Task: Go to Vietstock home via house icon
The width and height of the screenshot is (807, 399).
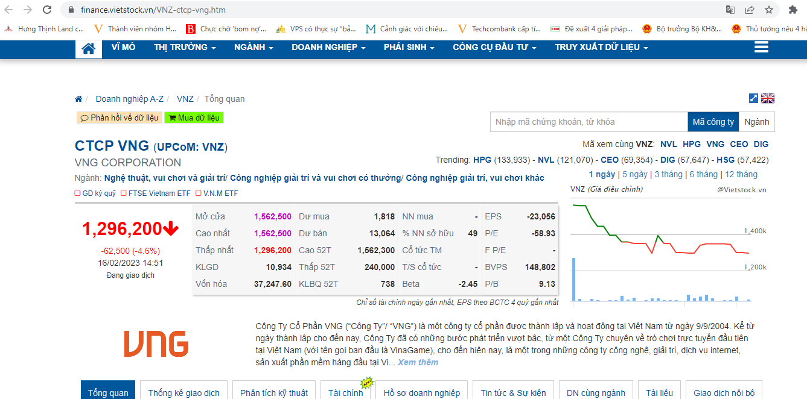Action: [x=89, y=49]
